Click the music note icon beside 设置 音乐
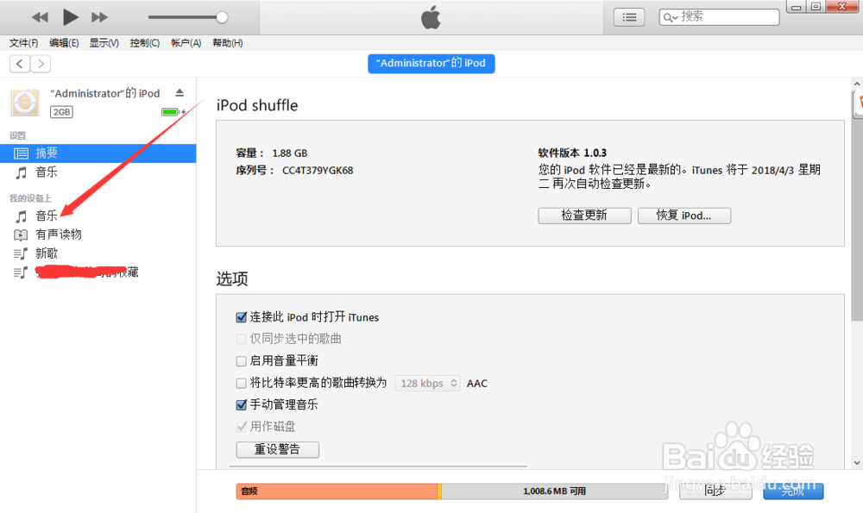The width and height of the screenshot is (863, 513). tap(21, 172)
